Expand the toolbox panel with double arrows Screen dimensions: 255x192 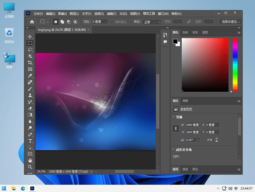coord(27,28)
